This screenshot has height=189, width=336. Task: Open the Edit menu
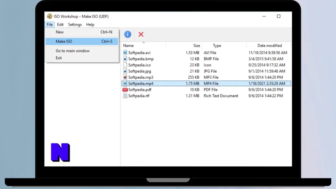(x=60, y=24)
